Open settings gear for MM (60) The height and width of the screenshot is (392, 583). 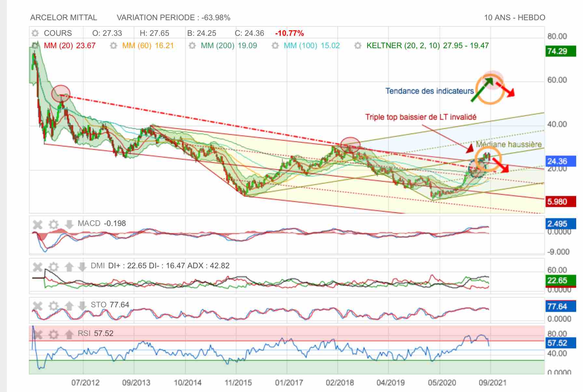click(x=113, y=46)
